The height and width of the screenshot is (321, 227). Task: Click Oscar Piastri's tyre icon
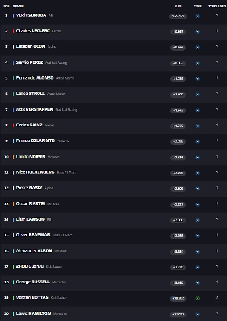[197, 204]
